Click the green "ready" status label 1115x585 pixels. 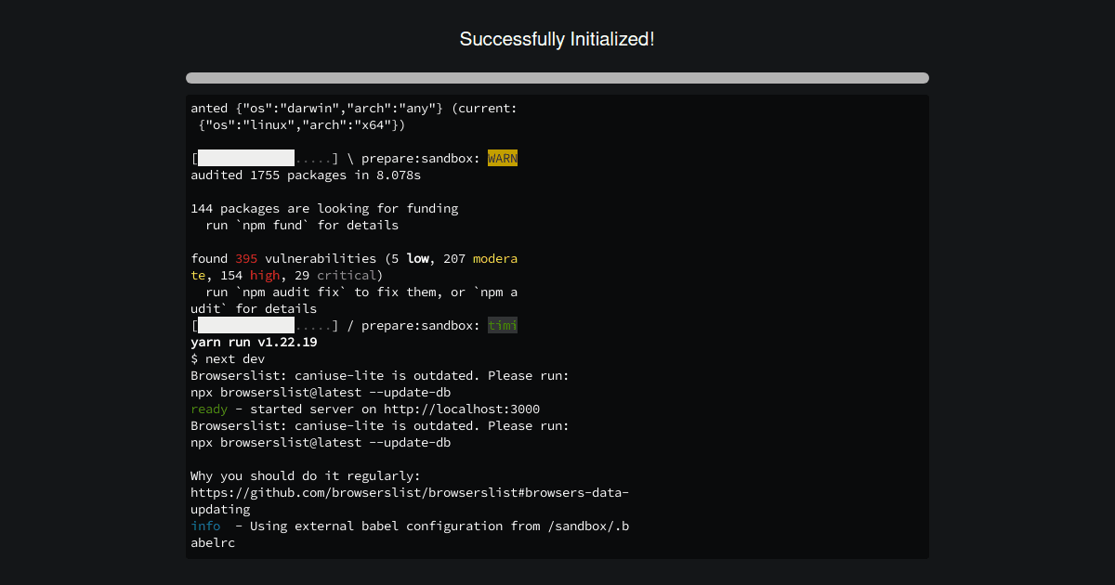(x=209, y=409)
